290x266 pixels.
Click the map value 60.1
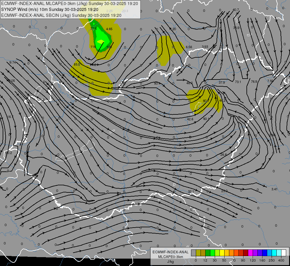click(206, 119)
